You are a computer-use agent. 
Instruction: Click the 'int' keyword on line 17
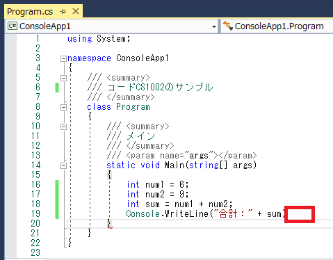133,195
